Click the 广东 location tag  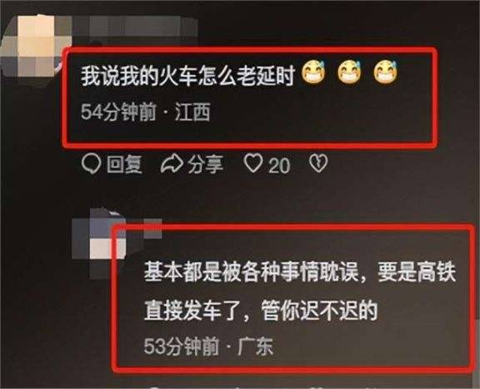pyautogui.click(x=255, y=346)
